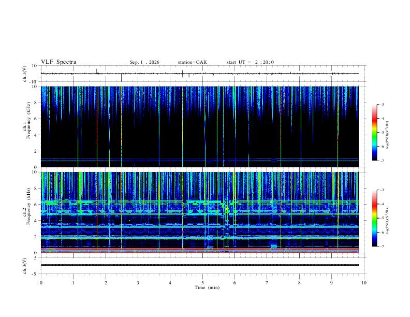Click the 5 minute tick label

coord(202,283)
